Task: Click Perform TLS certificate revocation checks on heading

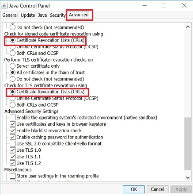Action: coord(49,60)
